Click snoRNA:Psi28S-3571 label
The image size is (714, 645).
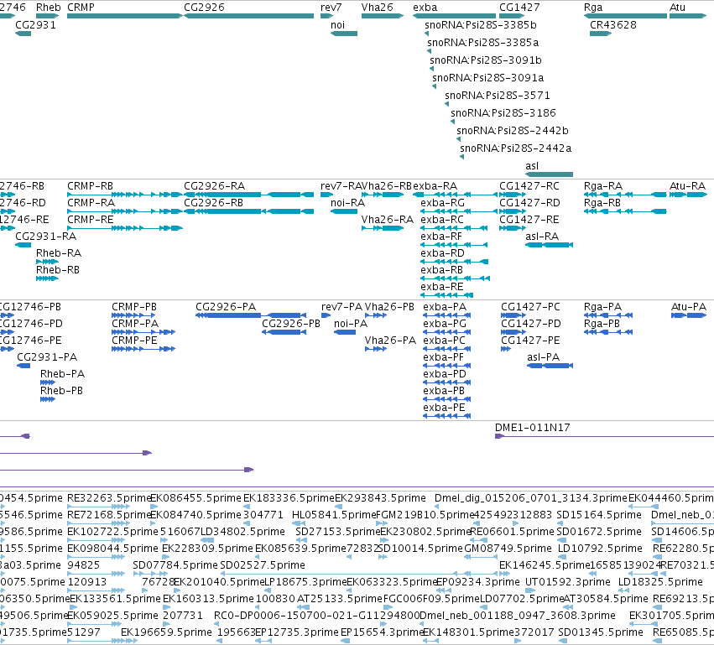(x=498, y=96)
